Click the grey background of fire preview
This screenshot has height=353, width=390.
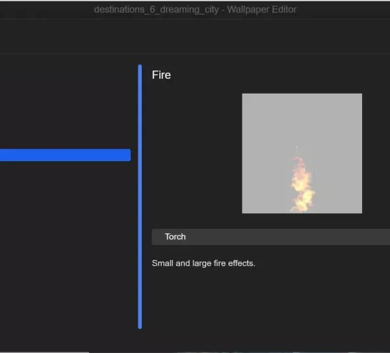point(266,124)
